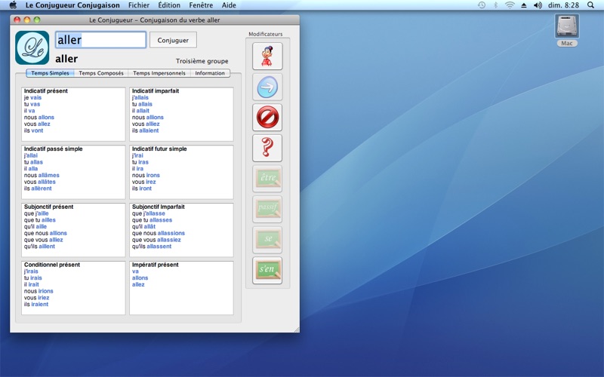The height and width of the screenshot is (377, 604).
Task: Toggle the 's'en' chalkboard modifier
Action: click(x=267, y=270)
